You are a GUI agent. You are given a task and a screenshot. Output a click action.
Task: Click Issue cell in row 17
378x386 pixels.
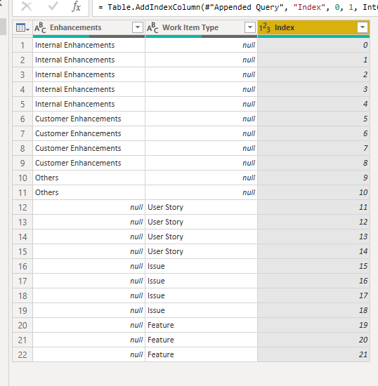tap(202, 281)
